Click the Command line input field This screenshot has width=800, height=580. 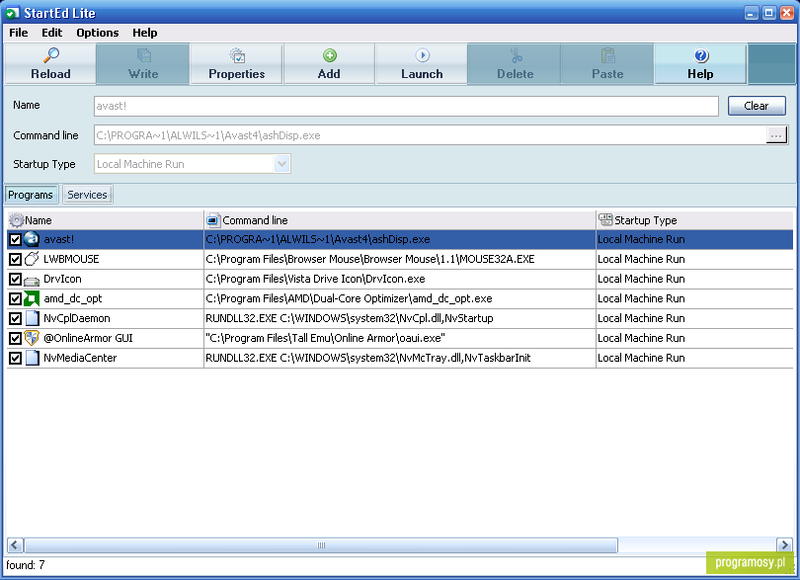click(x=430, y=135)
